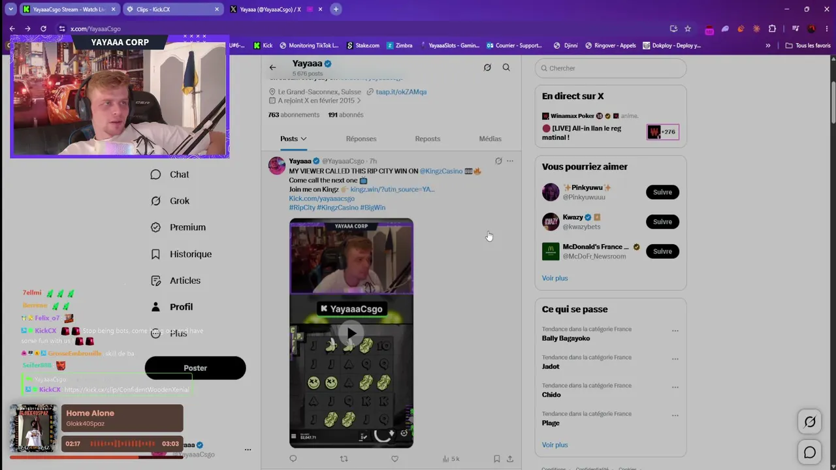Reply to the Rip City post

click(x=293, y=459)
